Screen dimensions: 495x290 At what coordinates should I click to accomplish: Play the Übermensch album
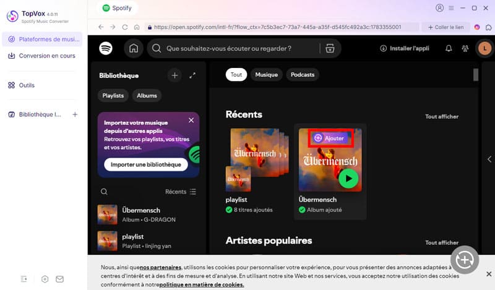[x=348, y=179]
